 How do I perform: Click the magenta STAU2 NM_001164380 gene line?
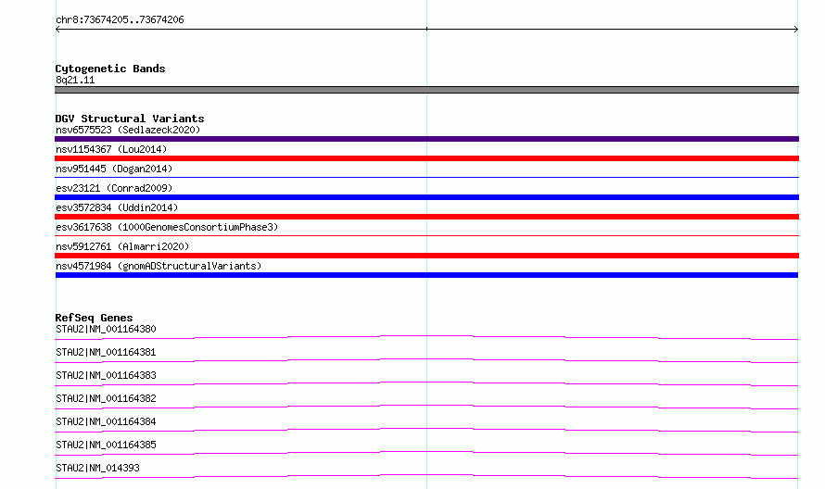click(426, 337)
